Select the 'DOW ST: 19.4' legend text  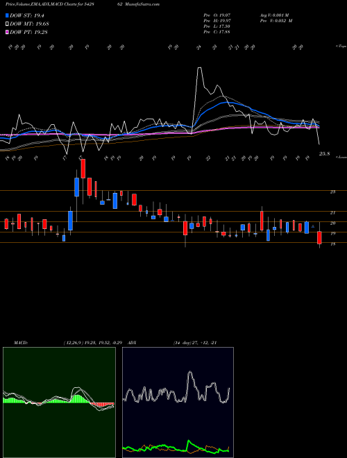click(27, 16)
